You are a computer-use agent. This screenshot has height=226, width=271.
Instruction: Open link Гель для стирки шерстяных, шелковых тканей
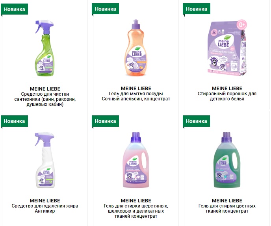tap(136, 211)
